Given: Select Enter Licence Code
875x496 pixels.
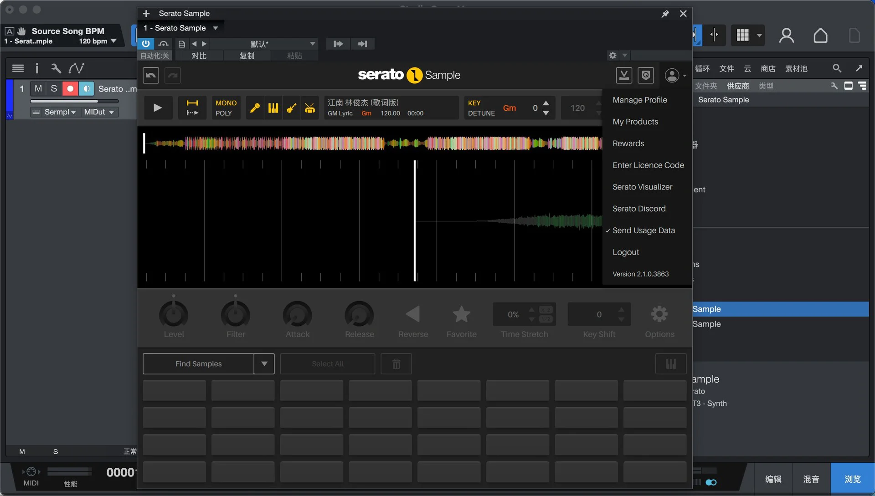Looking at the screenshot, I should [x=648, y=165].
